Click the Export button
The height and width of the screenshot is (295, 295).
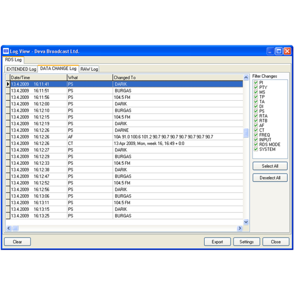[217, 242]
